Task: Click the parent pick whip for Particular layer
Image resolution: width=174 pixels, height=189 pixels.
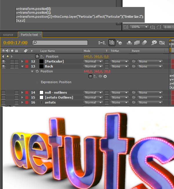Action: click(x=134, y=61)
